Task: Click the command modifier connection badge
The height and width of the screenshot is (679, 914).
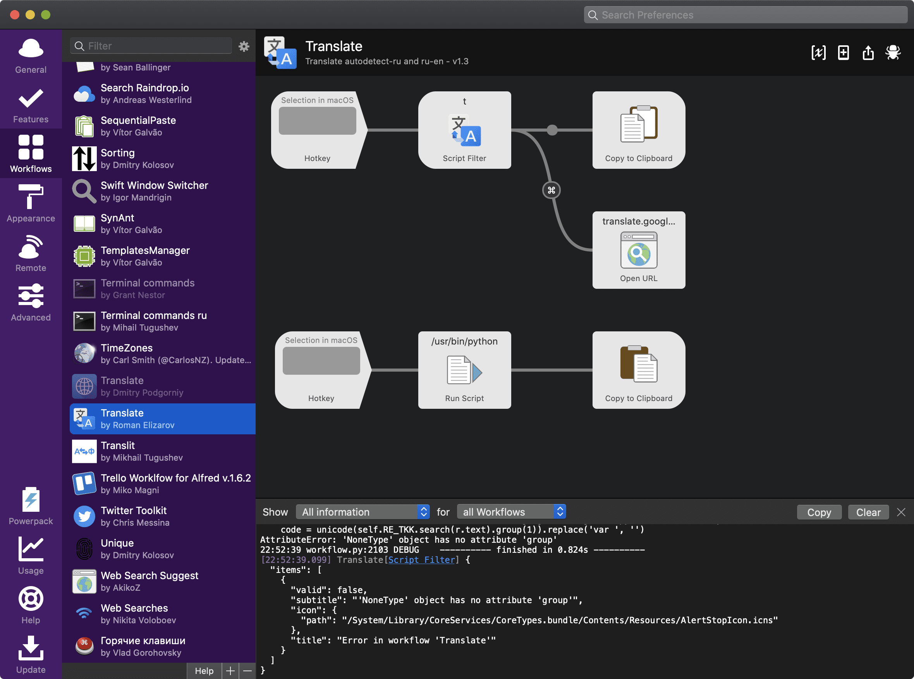Action: 551,190
